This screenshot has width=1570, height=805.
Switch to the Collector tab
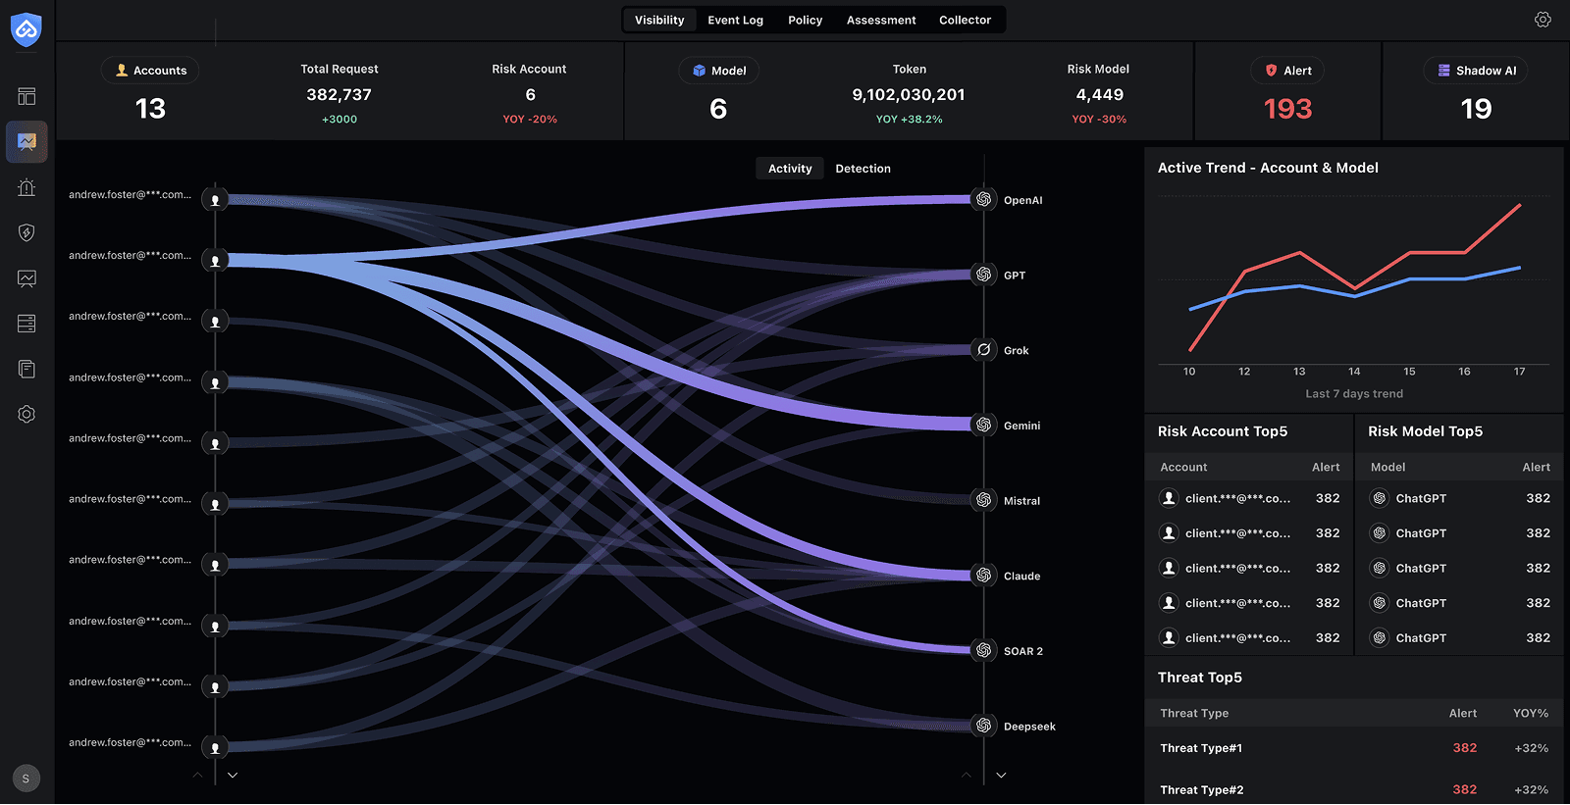pos(965,20)
